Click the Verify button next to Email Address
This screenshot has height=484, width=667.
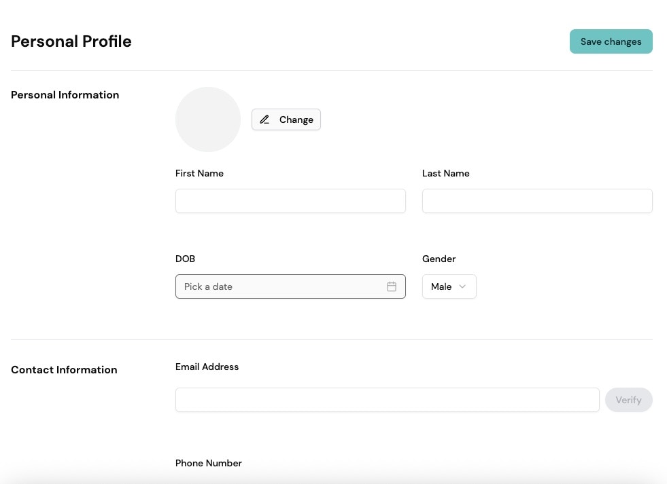(x=628, y=400)
